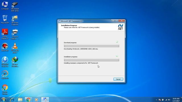Launch Internet Explorer from taskbar
The image size is (182, 102).
tap(12, 99)
